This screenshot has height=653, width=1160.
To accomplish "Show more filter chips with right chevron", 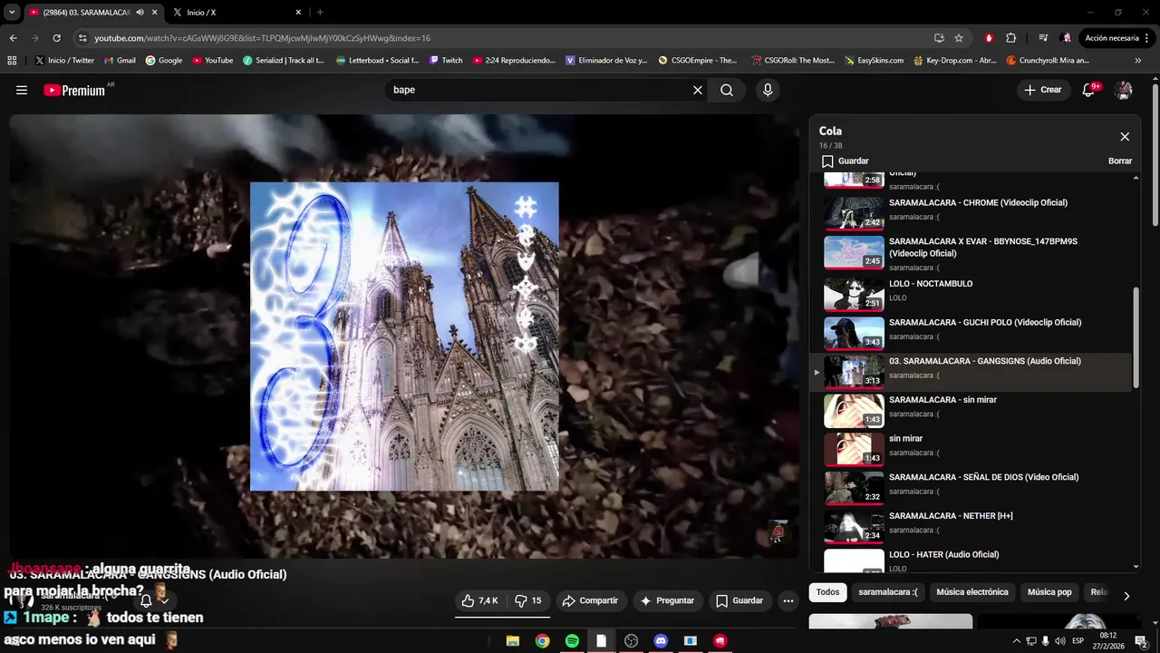I will point(1126,596).
